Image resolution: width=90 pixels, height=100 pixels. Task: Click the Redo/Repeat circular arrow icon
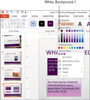click(18, 12)
